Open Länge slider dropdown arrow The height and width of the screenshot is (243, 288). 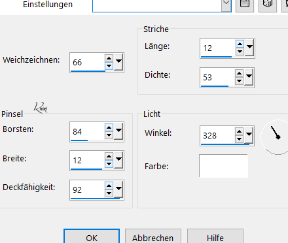(249, 48)
